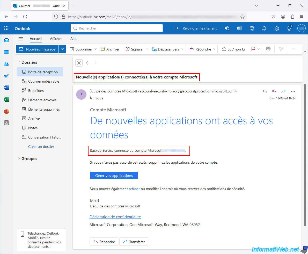Close the open message with X
The width and height of the screenshot is (308, 254).
[x=79, y=63]
